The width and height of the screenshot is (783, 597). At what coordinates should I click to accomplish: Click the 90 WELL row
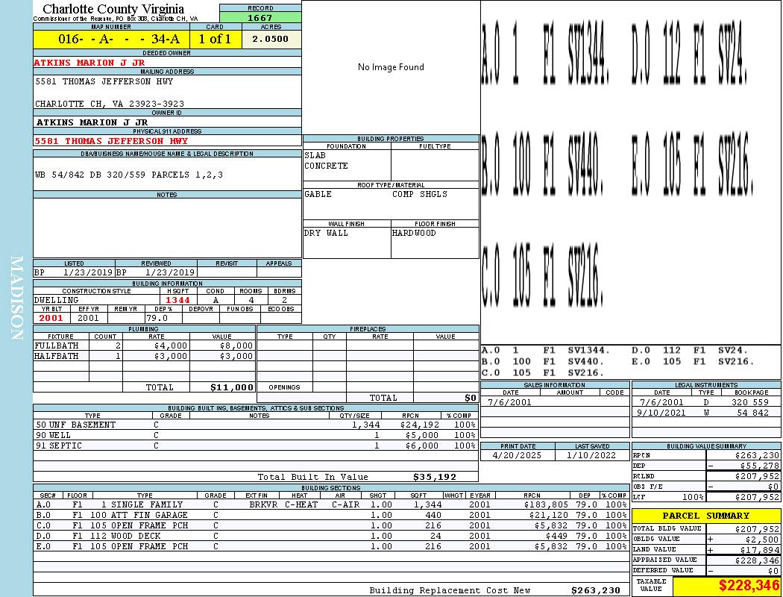pos(255,435)
